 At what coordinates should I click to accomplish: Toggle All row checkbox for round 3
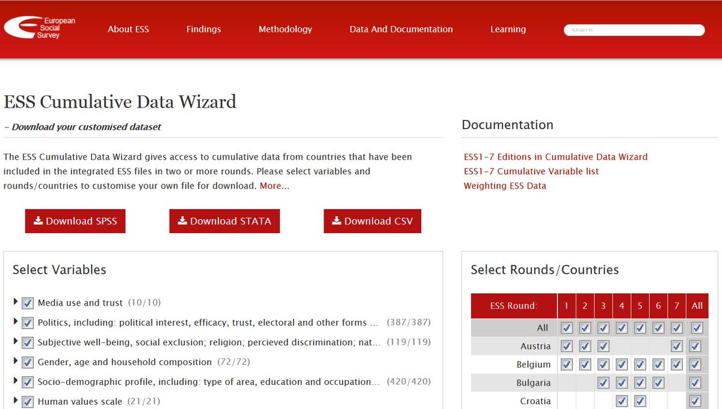(x=603, y=328)
